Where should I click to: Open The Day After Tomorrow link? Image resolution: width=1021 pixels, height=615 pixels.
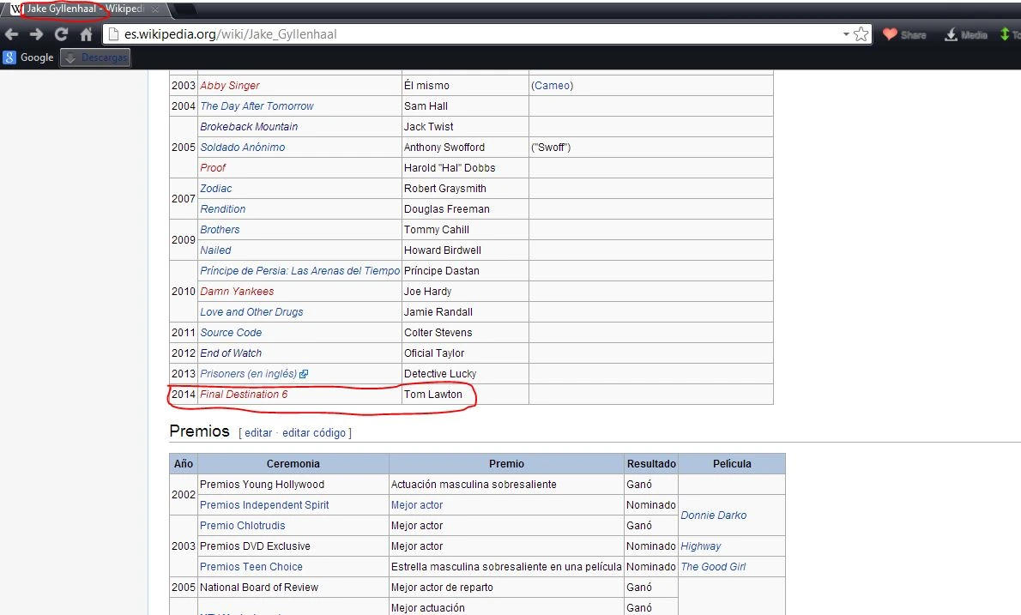[x=257, y=106]
